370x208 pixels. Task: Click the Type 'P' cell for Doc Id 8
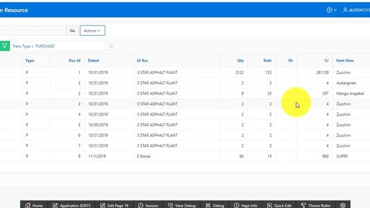pos(27,156)
